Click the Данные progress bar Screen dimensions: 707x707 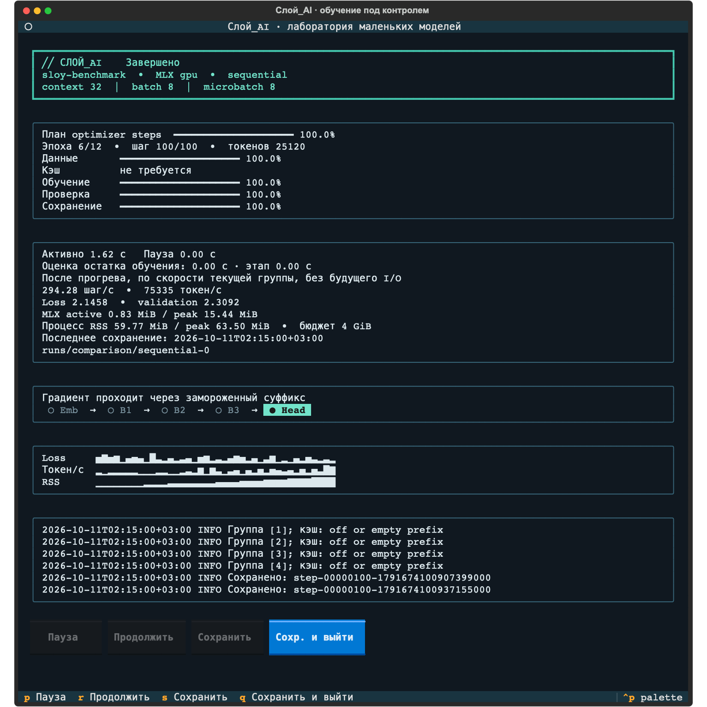tap(179, 159)
